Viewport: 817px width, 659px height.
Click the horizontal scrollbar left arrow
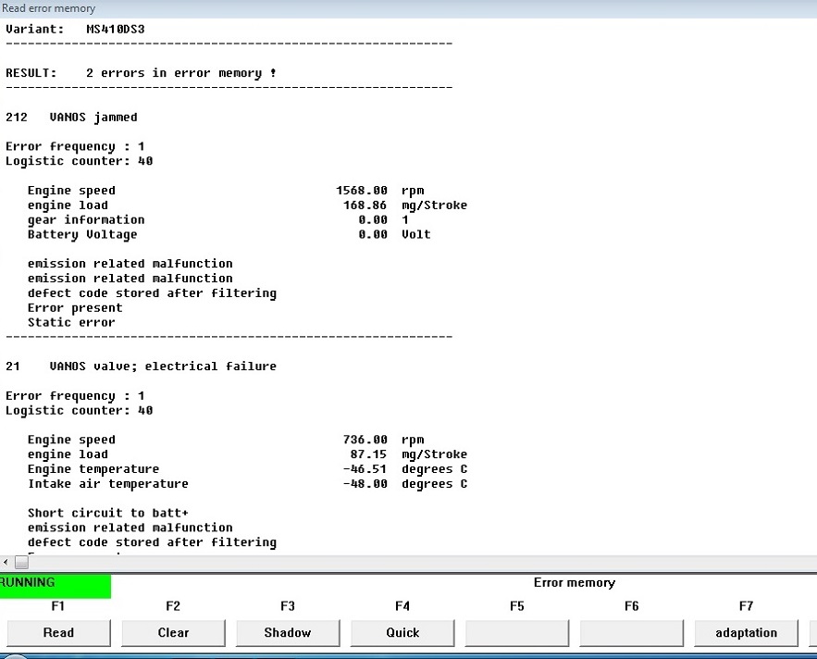pyautogui.click(x=6, y=563)
